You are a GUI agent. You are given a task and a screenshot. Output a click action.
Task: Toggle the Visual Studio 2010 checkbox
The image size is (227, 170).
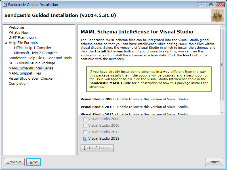click(85, 126)
